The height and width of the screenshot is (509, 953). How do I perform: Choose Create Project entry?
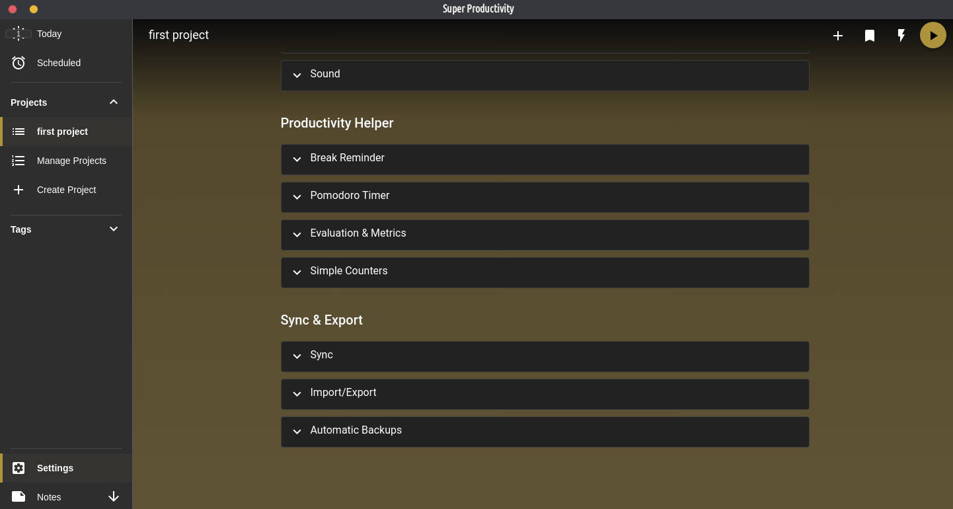pyautogui.click(x=66, y=190)
